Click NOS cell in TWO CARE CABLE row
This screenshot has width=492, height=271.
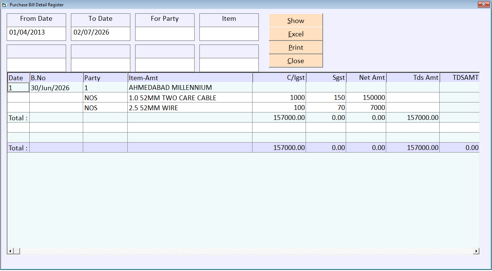tap(105, 98)
